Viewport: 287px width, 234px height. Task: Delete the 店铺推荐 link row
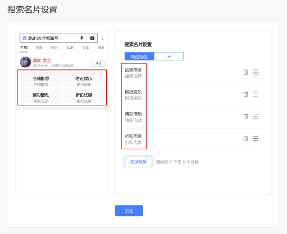click(x=246, y=72)
